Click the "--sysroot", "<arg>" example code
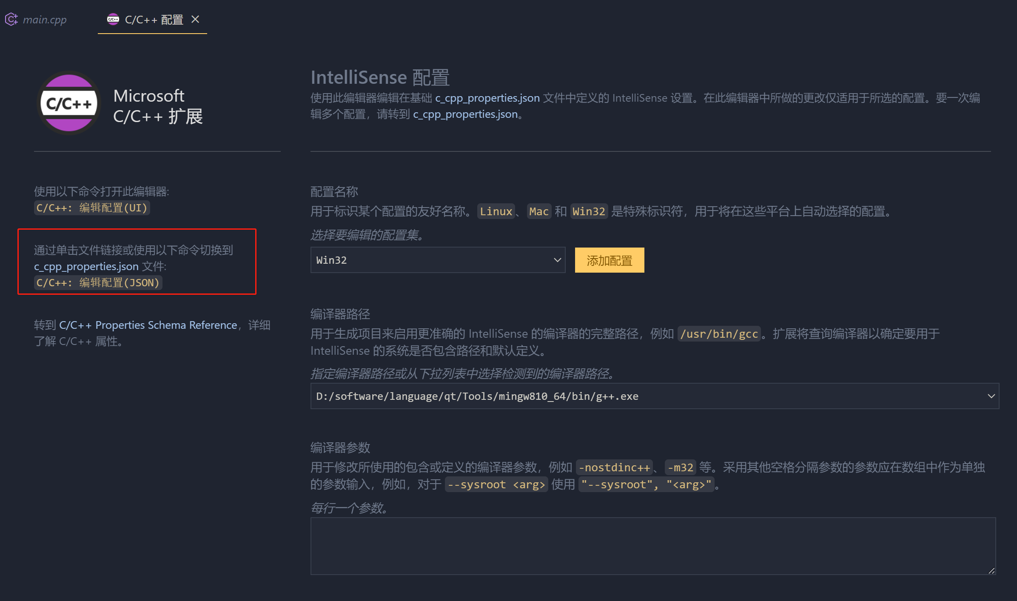 [646, 484]
